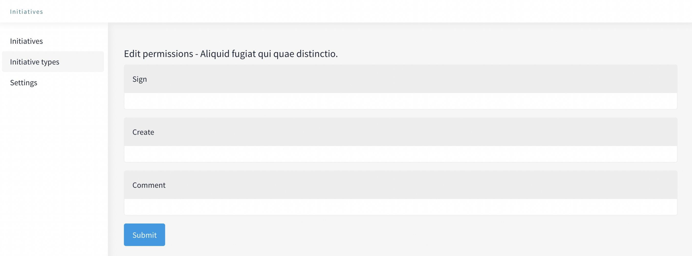Click the "Edit permissions" heading words
692x256 pixels.
pos(159,54)
